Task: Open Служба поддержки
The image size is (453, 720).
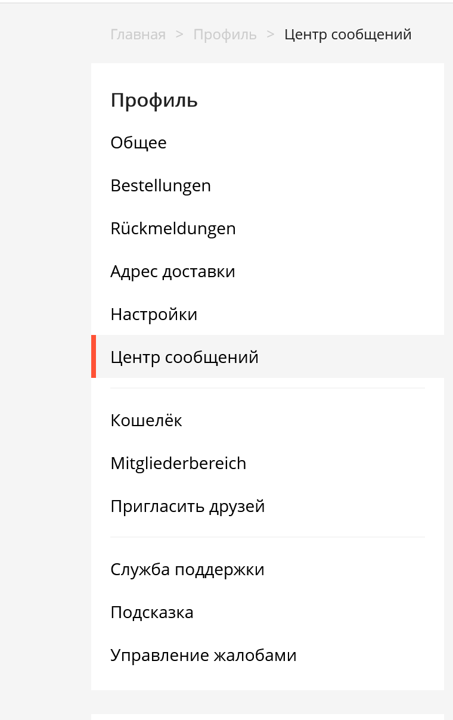Action: [x=187, y=570]
